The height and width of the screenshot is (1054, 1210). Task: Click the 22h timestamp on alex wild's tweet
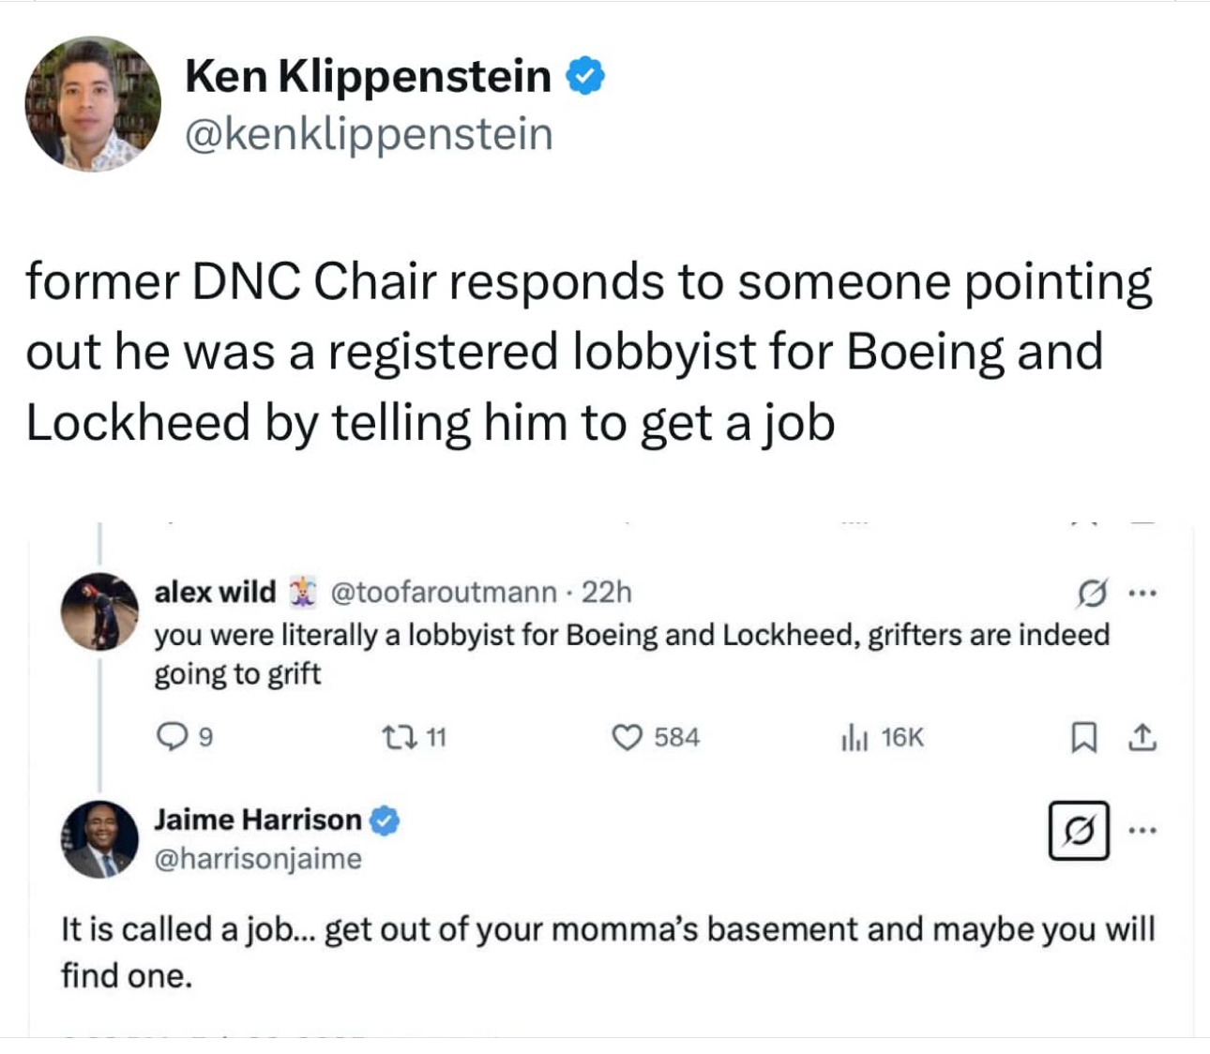[x=607, y=593]
